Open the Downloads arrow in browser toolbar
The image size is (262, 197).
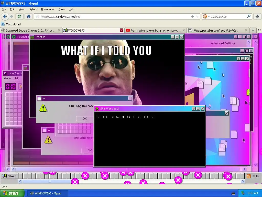tap(257, 16)
